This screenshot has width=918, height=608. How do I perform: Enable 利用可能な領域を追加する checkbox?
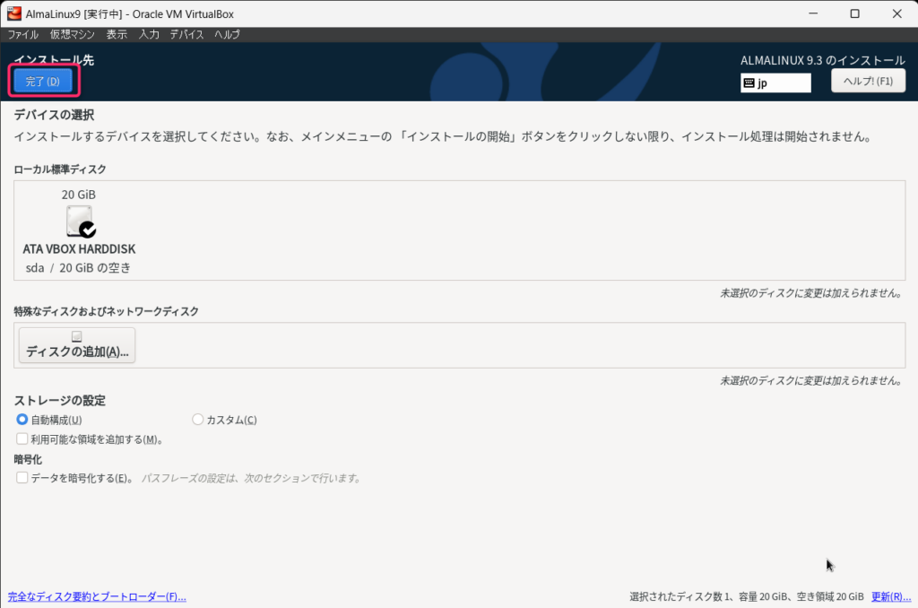[22, 439]
